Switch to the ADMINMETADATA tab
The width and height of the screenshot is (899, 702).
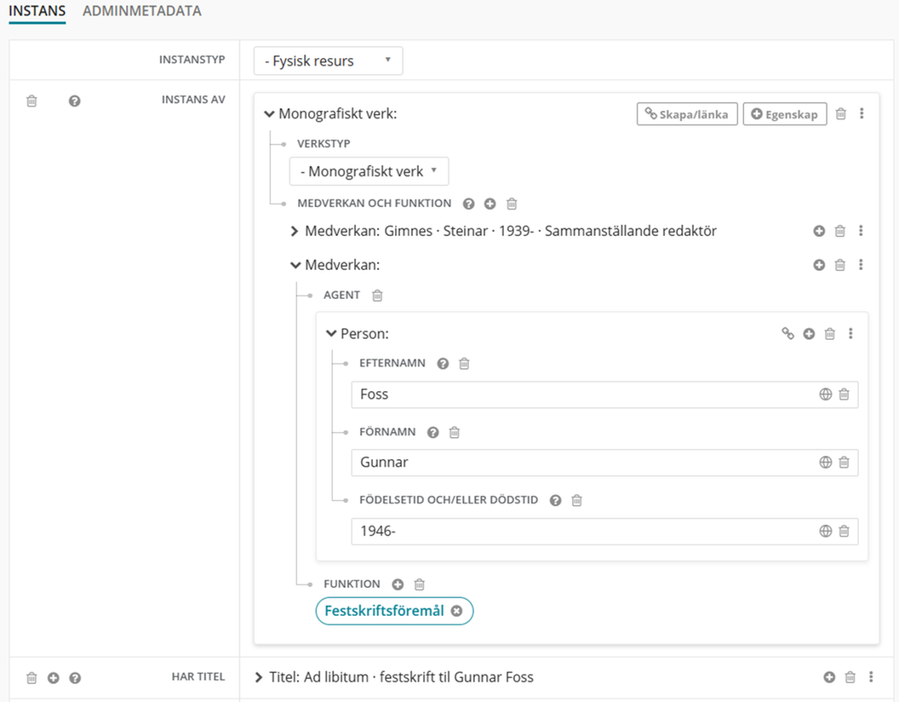point(142,11)
